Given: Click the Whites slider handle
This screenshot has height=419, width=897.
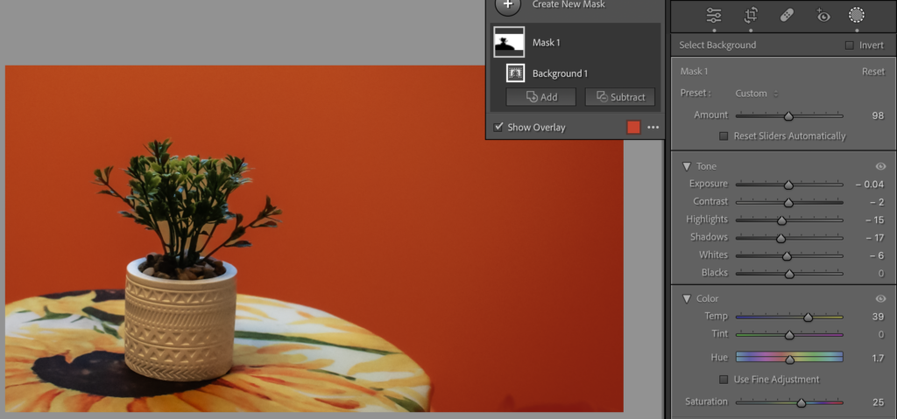Looking at the screenshot, I should pos(787,255).
